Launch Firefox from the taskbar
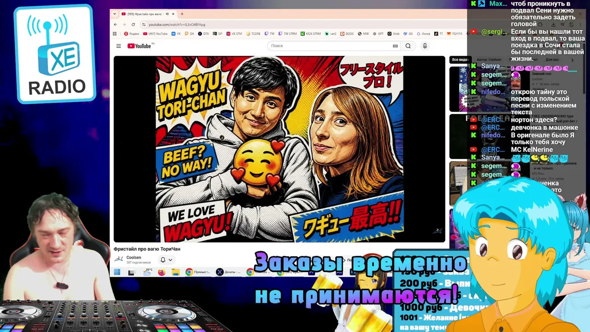The image size is (590, 332). click(x=161, y=272)
